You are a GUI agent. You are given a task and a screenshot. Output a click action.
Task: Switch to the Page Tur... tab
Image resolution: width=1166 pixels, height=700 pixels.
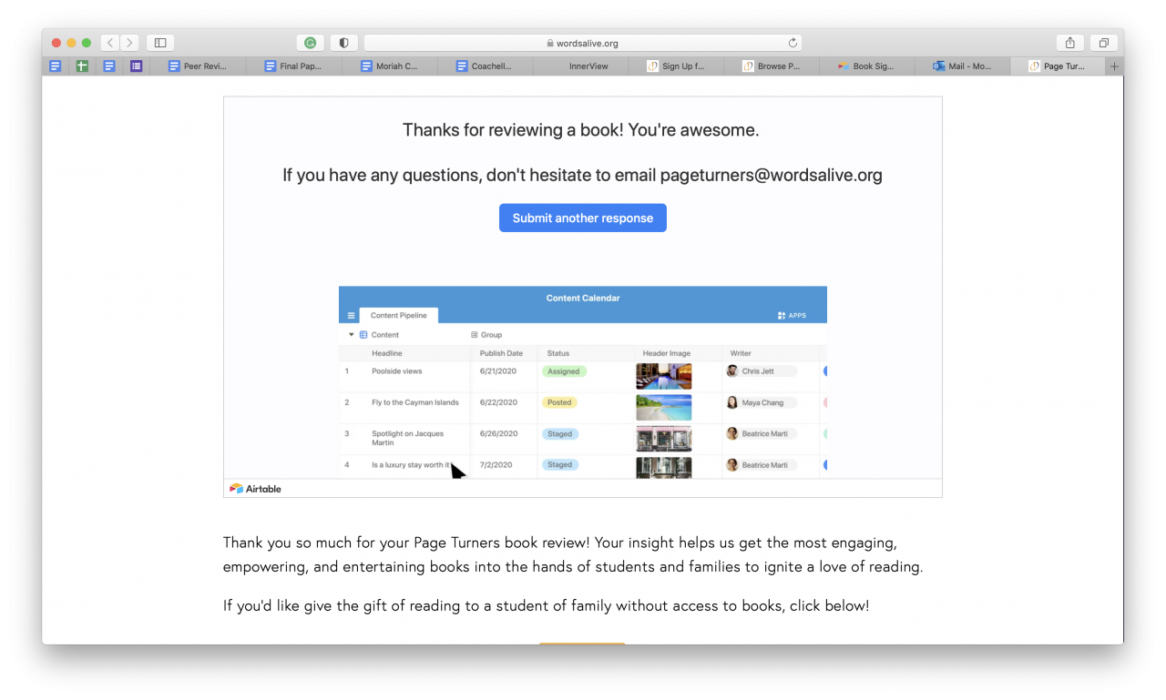(x=1058, y=66)
